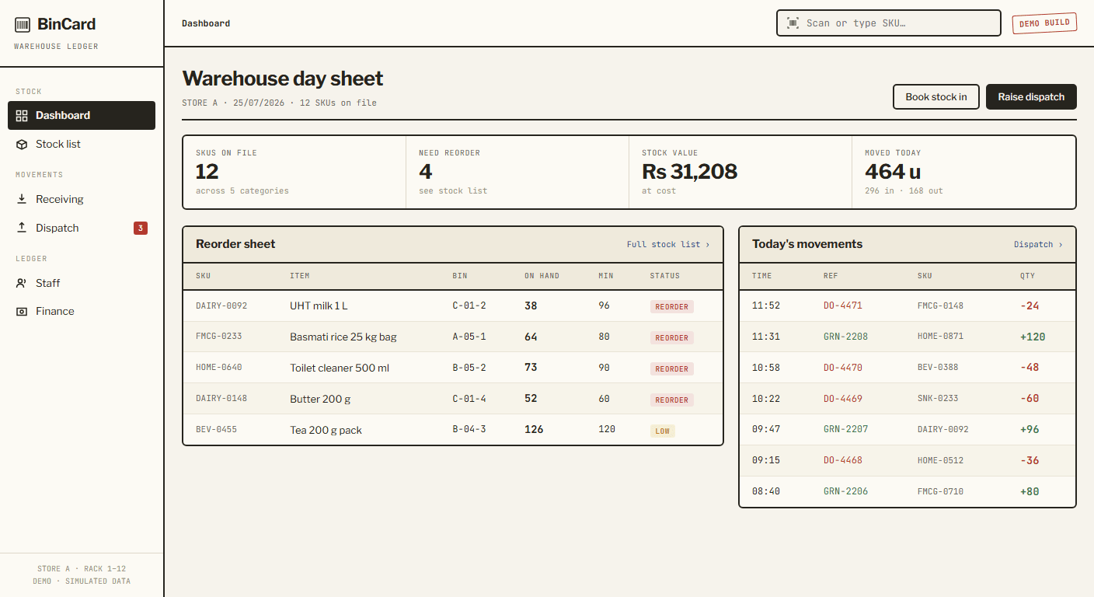Click the BinCard barcode logo icon
This screenshot has width=1094, height=597.
pyautogui.click(x=23, y=25)
